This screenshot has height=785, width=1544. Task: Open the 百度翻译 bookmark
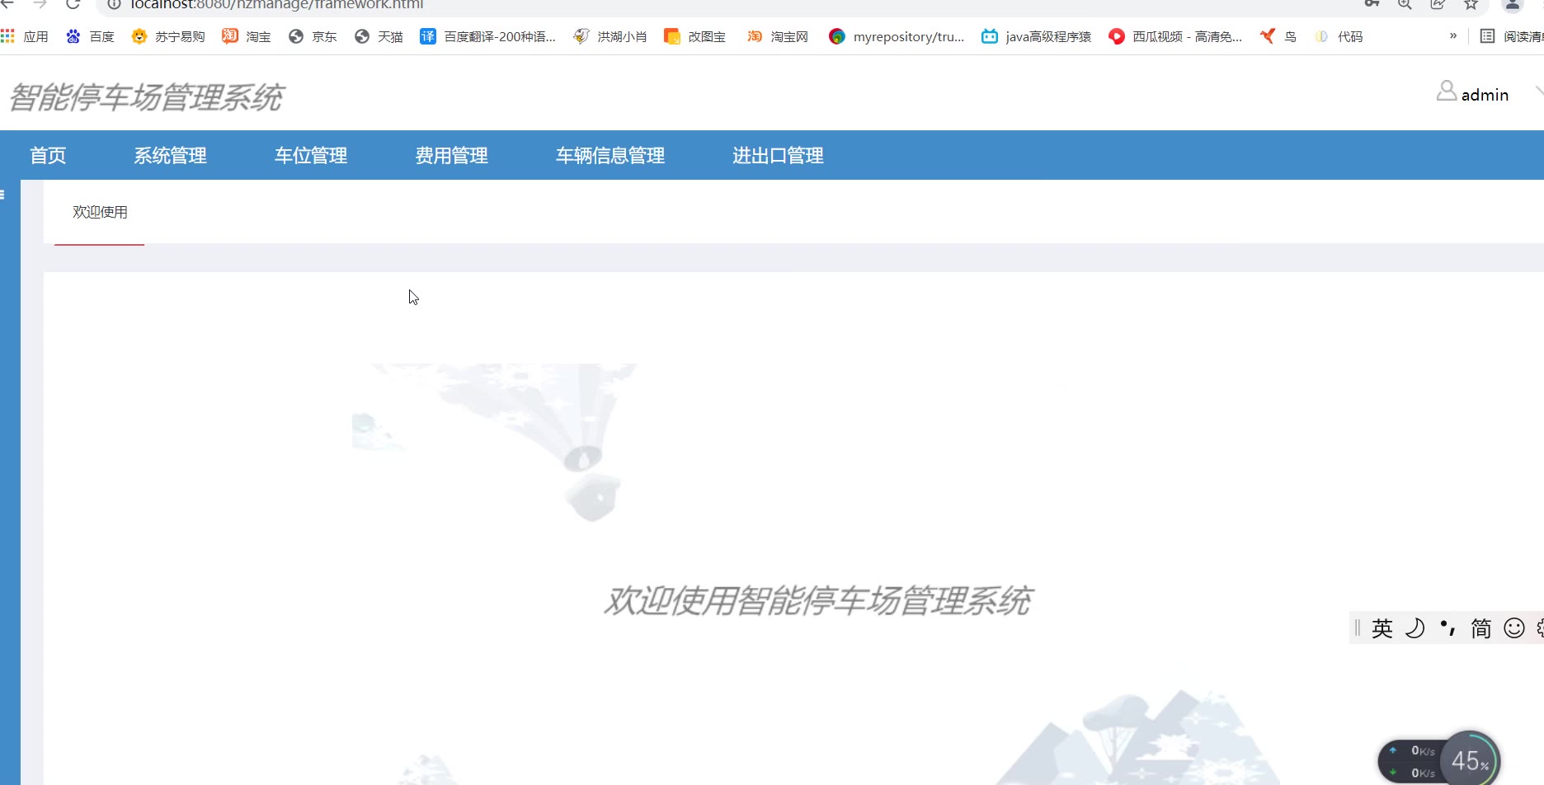tap(488, 36)
